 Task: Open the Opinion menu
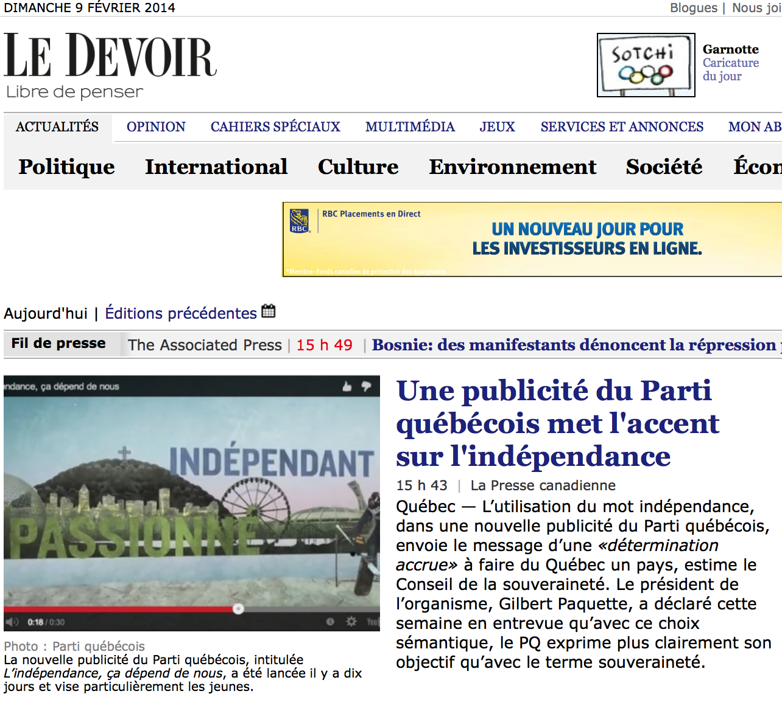(156, 127)
